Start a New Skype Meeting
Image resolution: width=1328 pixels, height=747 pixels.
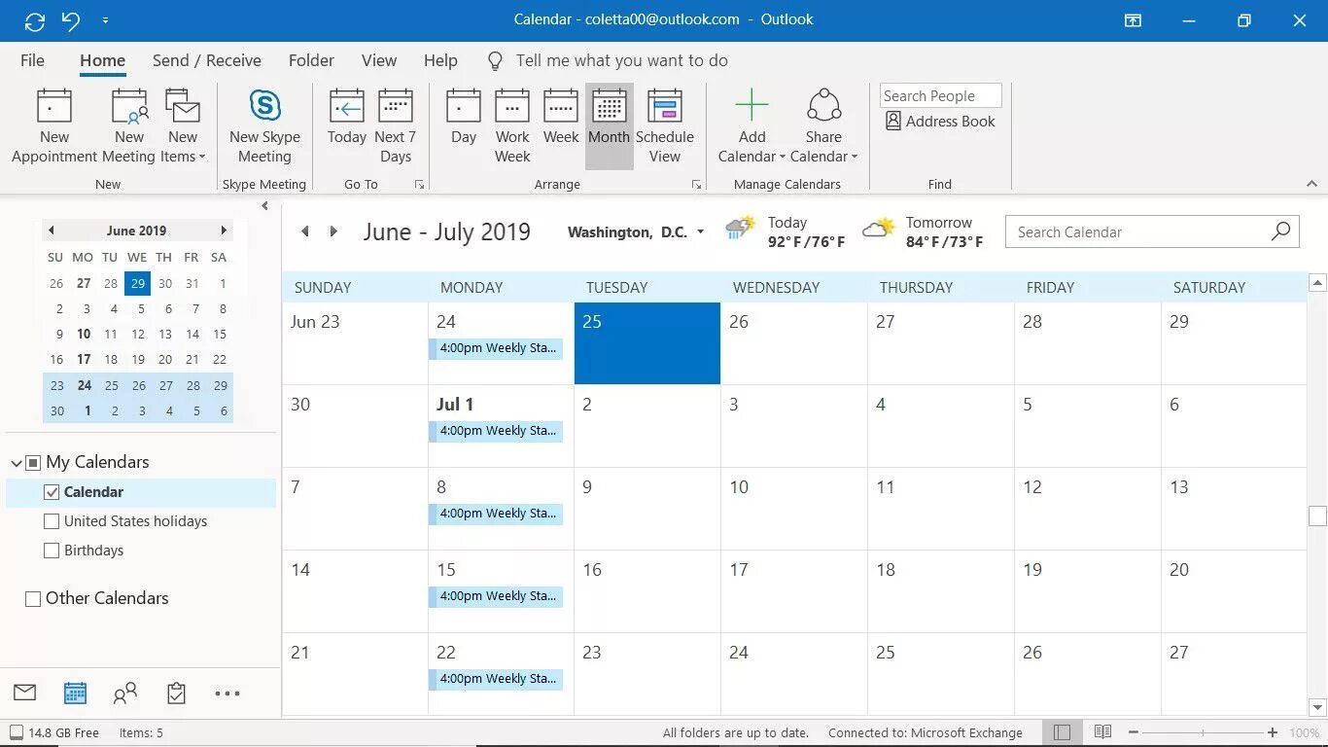click(x=264, y=126)
